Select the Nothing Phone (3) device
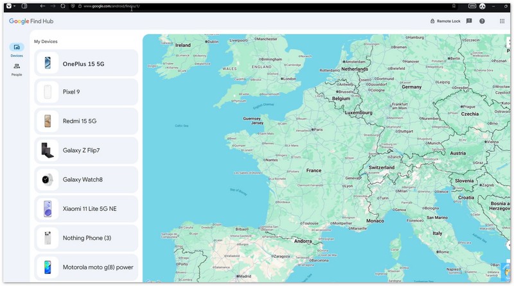Screen dimensions: 514x286 coord(86,238)
